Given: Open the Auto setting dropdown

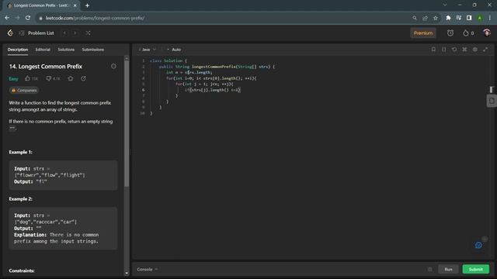Looking at the screenshot, I should click(174, 50).
